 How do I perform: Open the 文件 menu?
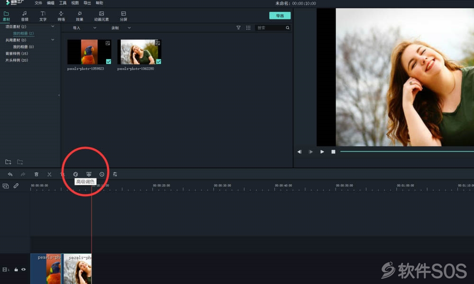[38, 3]
